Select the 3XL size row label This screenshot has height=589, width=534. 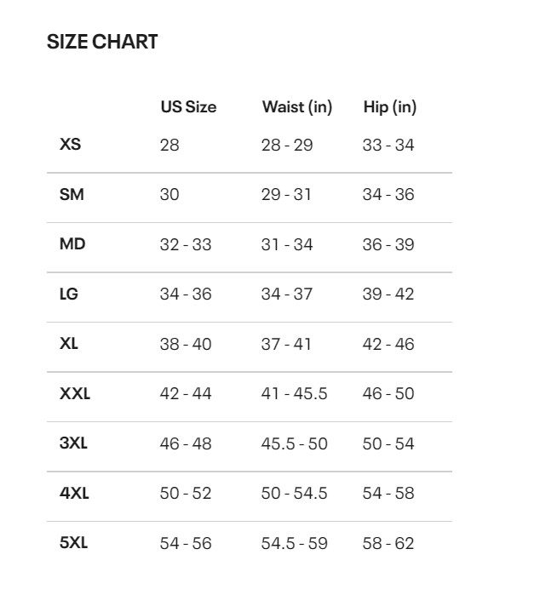tap(74, 443)
